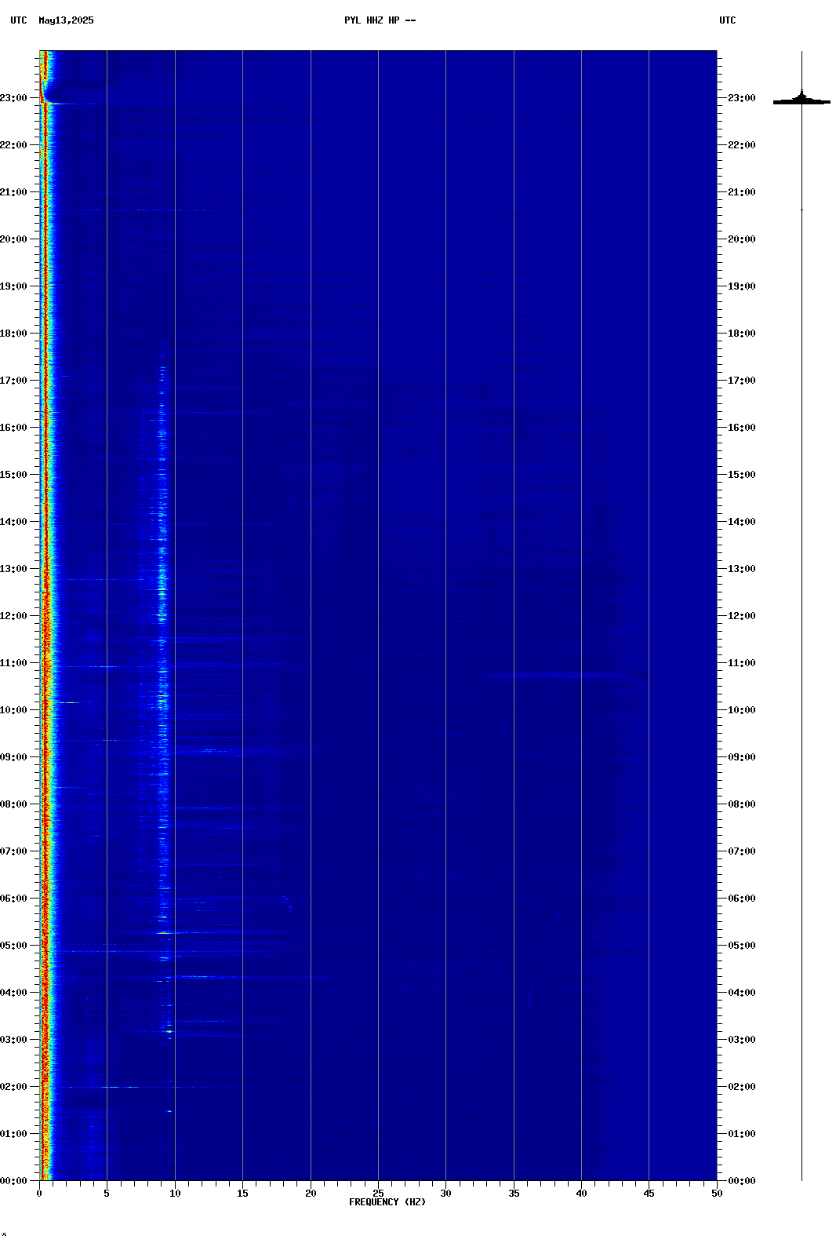Image resolution: width=836 pixels, height=1243 pixels.
Task: Click 18:00 on the left time axis
Action: coord(13,334)
